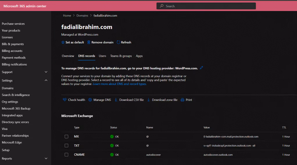
Task: Switch to the Apps tab
Action: (139, 56)
